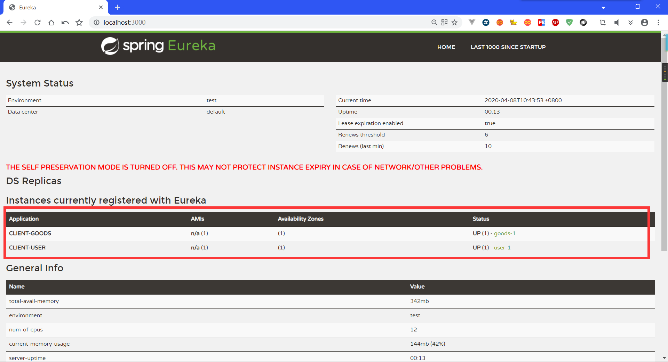Go back with the browser back arrow

(x=10, y=23)
